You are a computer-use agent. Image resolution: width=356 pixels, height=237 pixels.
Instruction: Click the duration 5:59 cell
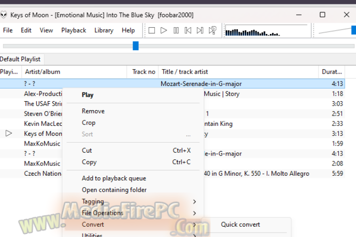click(x=337, y=173)
